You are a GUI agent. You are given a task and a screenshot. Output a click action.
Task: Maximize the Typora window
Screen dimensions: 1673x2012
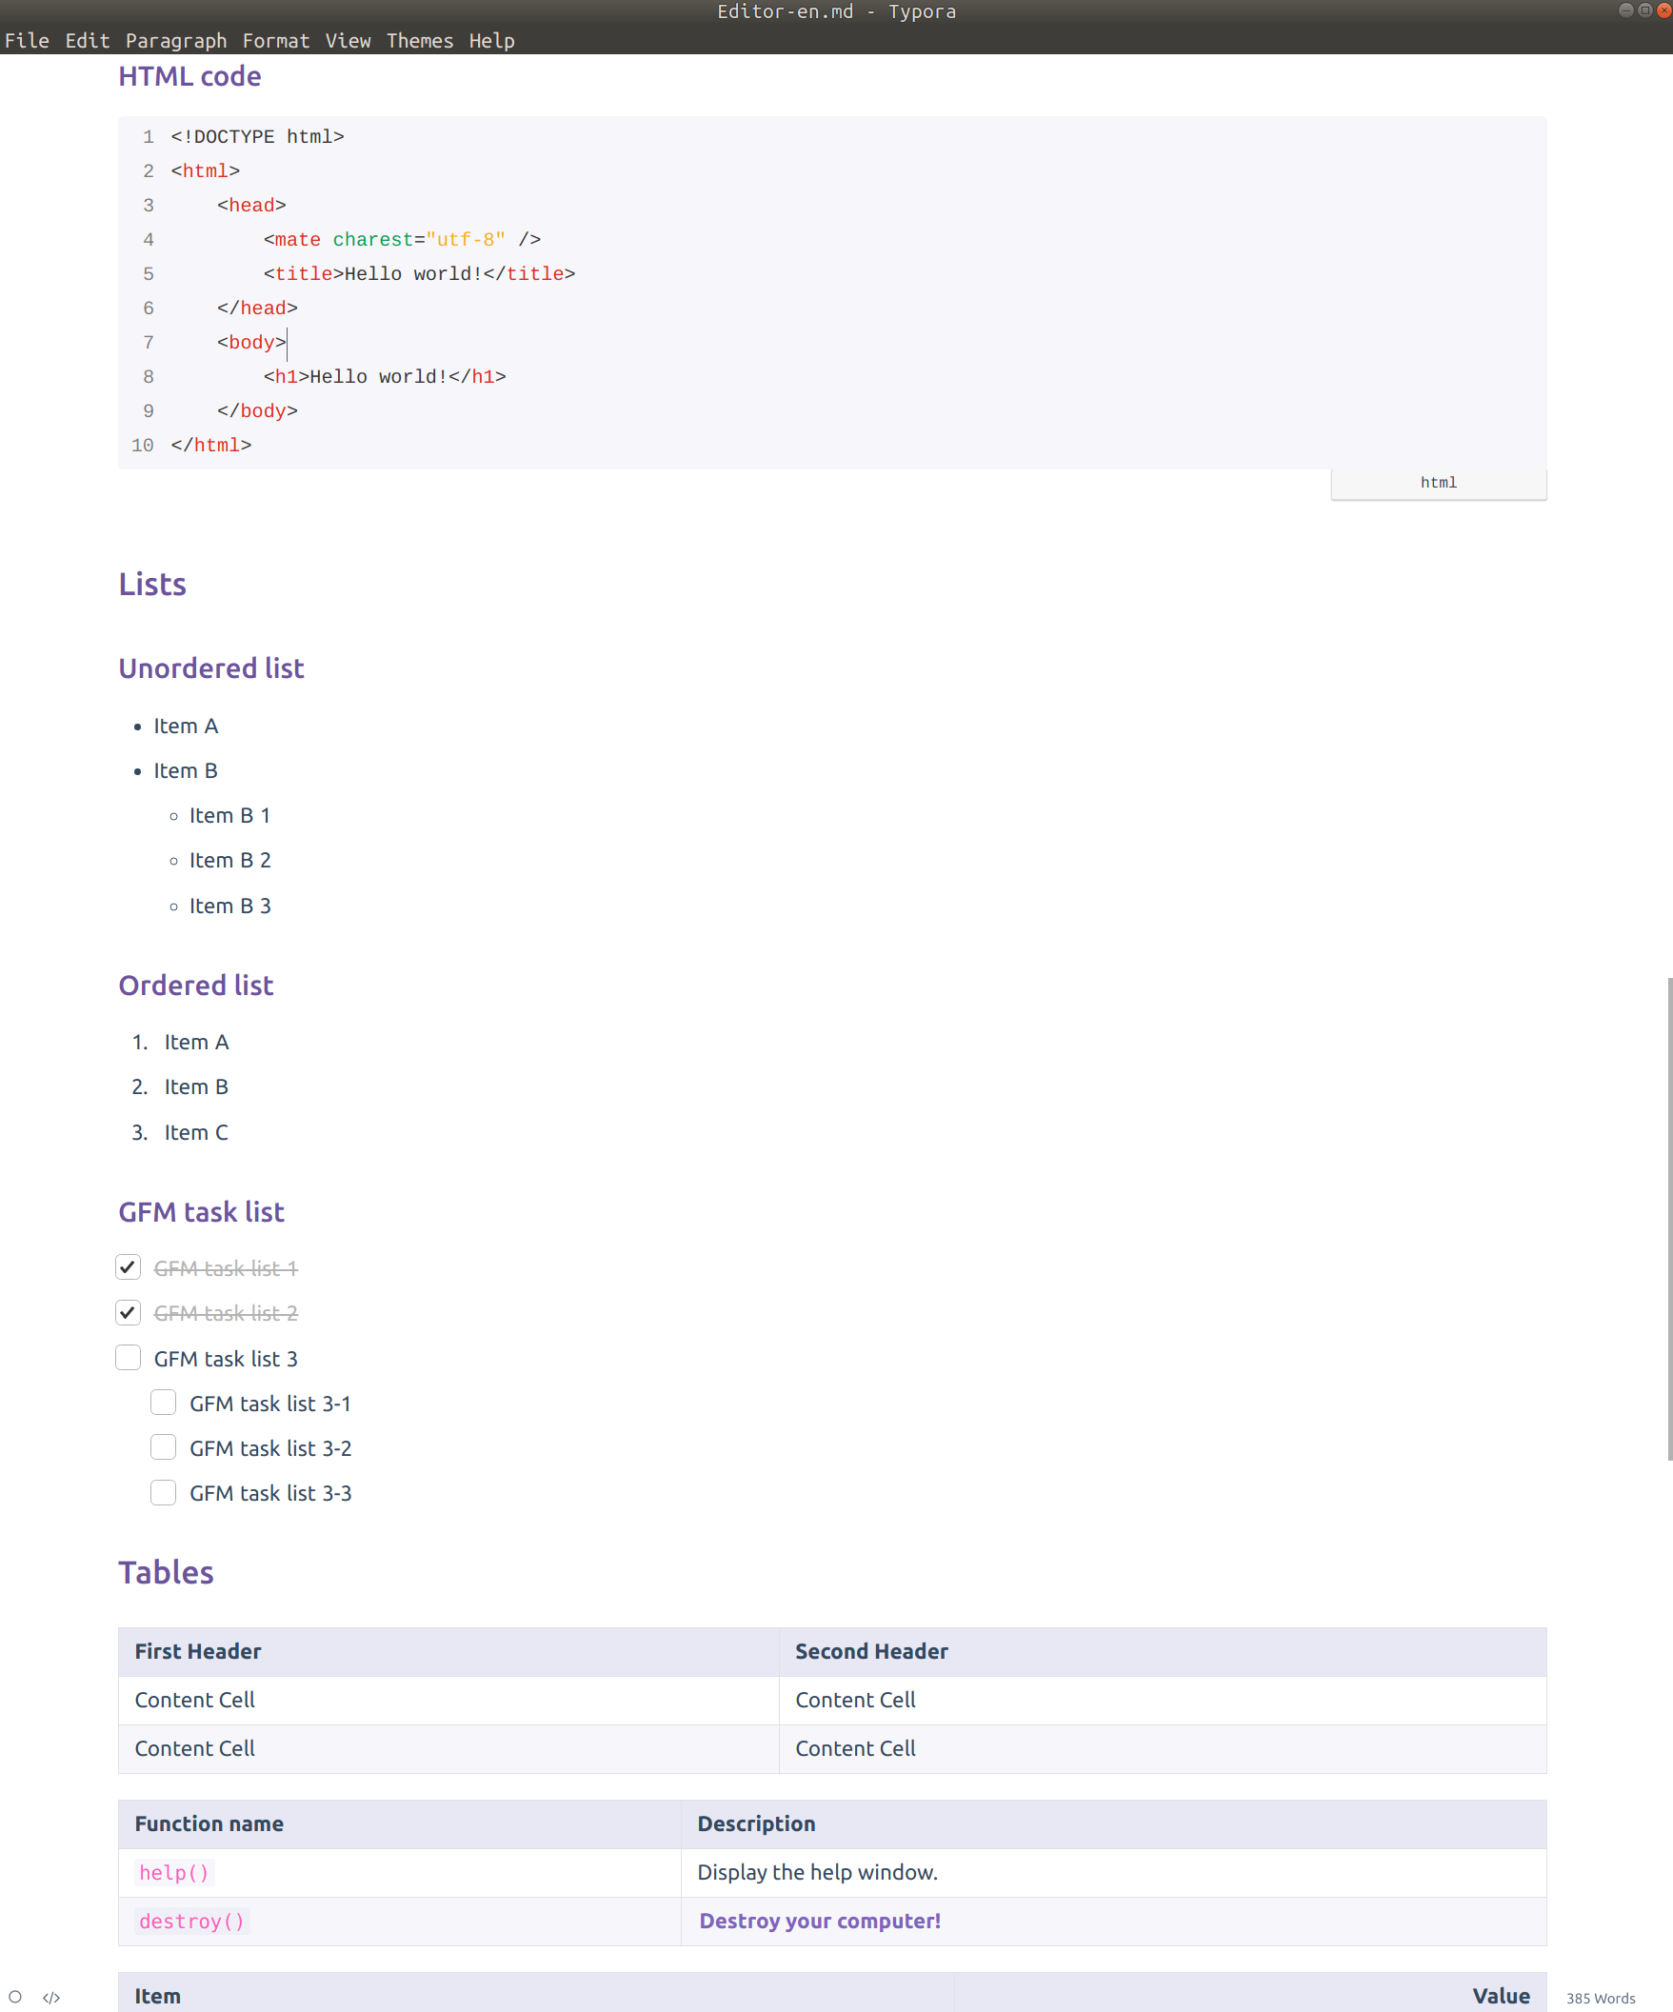(1645, 10)
